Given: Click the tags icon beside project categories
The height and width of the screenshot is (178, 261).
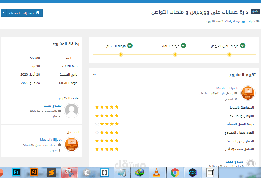Looking at the screenshot, I should pyautogui.click(x=257, y=21).
